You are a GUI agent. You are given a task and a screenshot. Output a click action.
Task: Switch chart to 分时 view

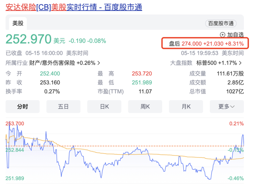click(22, 106)
